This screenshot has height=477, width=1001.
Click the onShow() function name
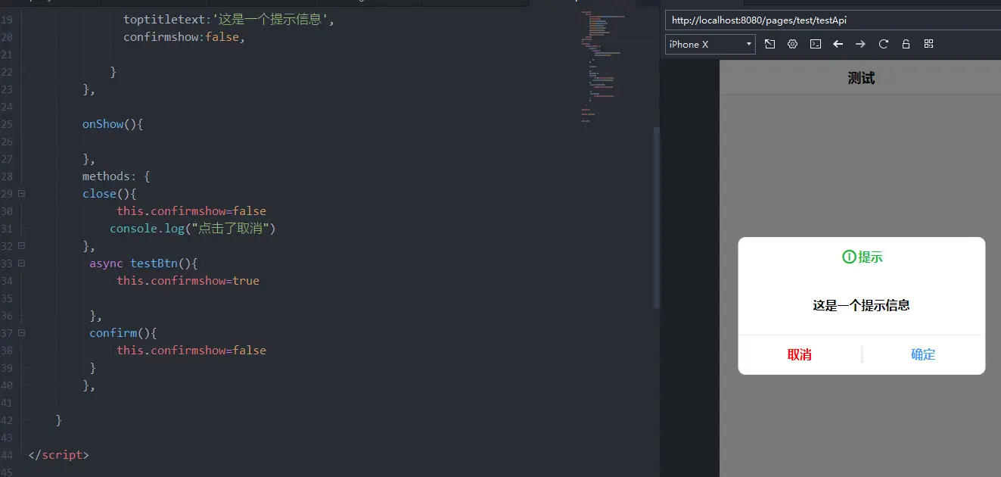tap(103, 124)
